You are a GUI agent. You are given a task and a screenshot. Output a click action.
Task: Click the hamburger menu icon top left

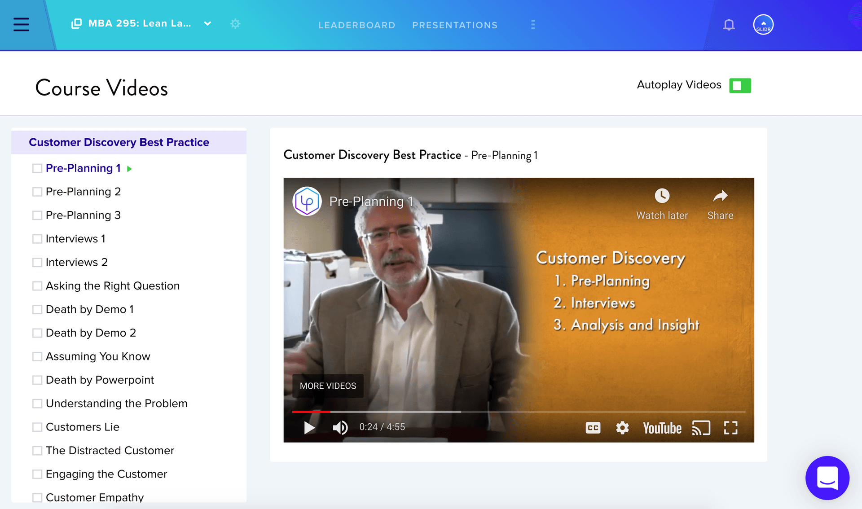coord(22,24)
